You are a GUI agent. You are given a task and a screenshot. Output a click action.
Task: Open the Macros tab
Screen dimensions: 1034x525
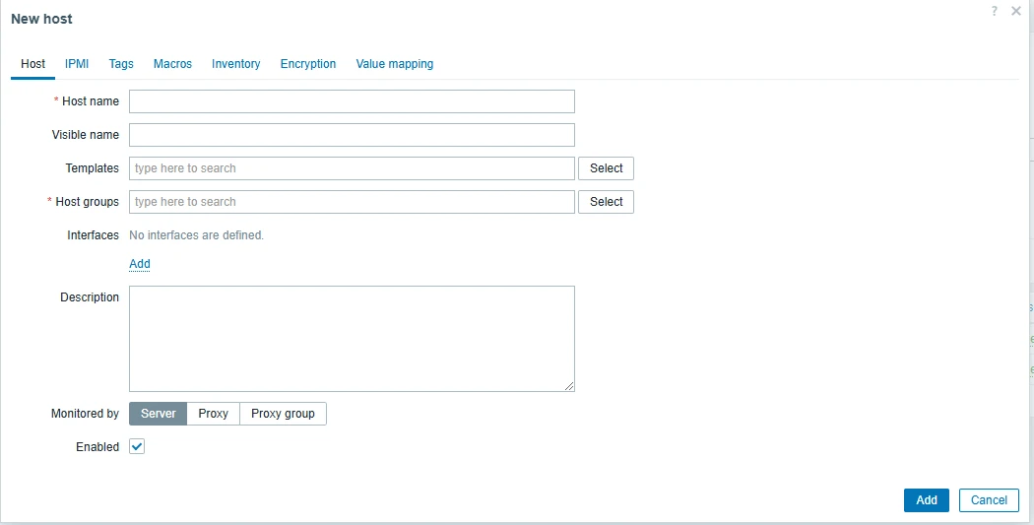coord(172,64)
